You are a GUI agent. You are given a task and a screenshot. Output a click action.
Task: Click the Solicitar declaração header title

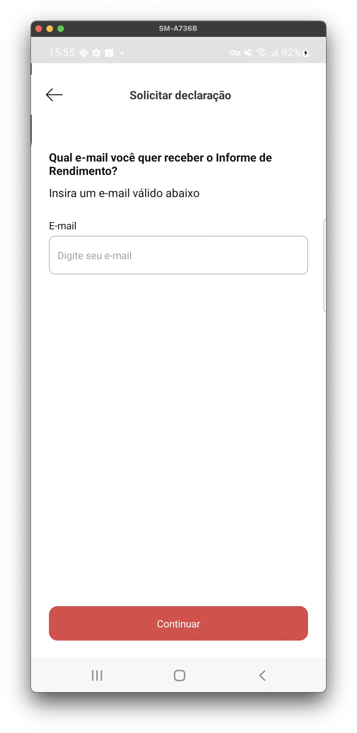(x=180, y=95)
